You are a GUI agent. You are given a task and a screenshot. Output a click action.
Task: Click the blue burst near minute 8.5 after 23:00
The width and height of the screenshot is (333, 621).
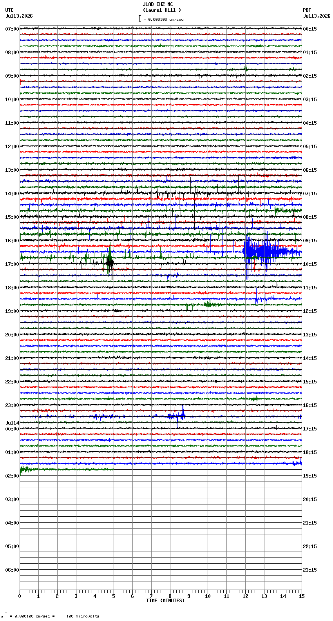coord(177,416)
